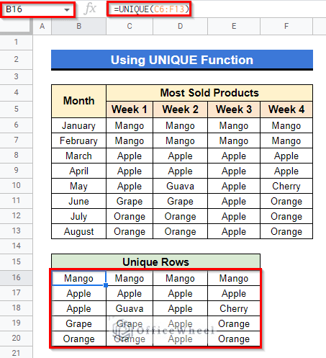326x358 pixels.
Task: Click the B16 Name Box field
Action: coord(38,9)
